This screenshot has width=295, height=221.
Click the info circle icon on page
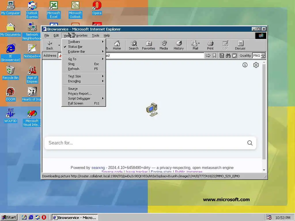tap(245, 65)
